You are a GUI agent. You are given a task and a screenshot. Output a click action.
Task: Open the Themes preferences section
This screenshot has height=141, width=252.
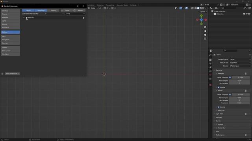11,14
